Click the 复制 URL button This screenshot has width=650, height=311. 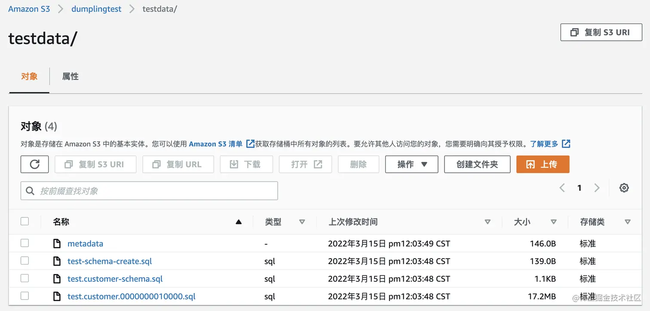(x=178, y=164)
